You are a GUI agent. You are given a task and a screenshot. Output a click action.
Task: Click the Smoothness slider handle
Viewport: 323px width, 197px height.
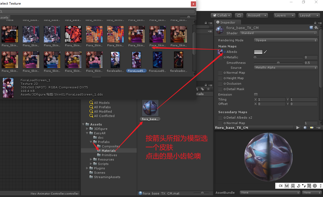278,63
